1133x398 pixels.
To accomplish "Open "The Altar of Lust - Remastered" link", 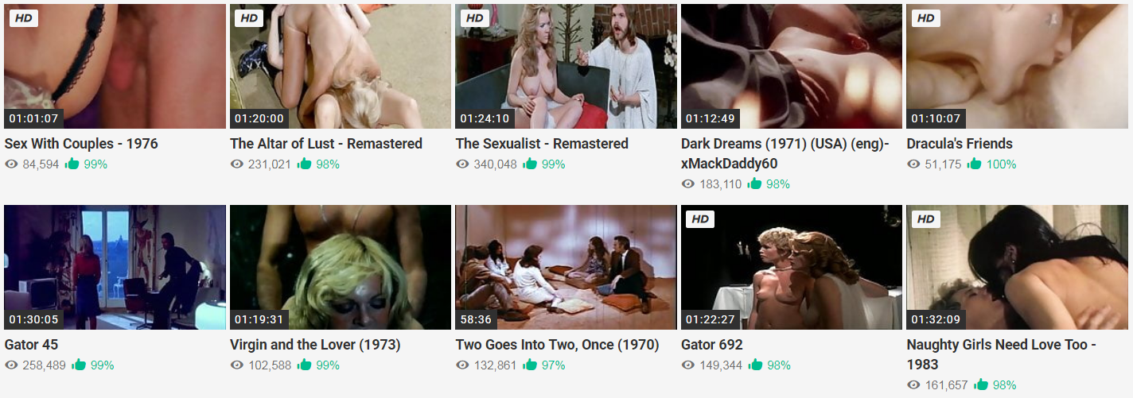I will (x=326, y=144).
